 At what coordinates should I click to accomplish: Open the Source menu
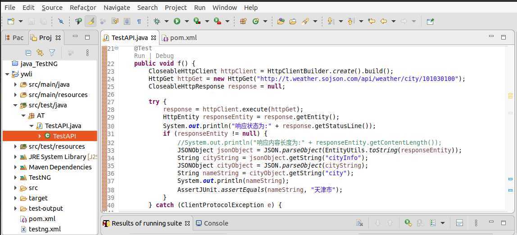52,8
